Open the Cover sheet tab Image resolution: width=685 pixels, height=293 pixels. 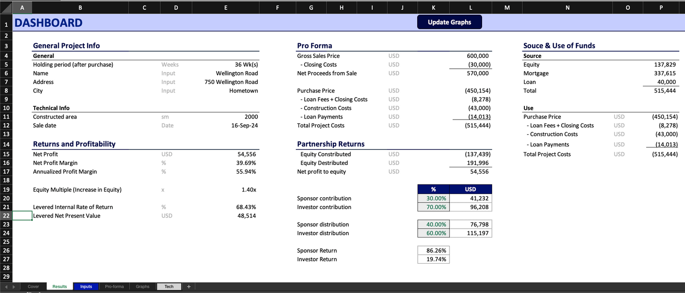click(x=33, y=286)
